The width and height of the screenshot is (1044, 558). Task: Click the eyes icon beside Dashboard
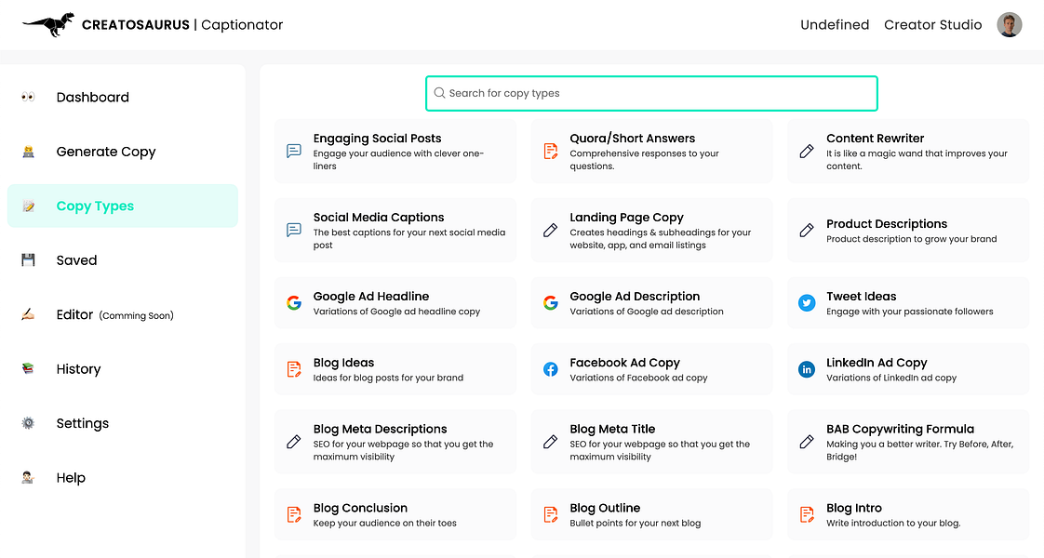(28, 97)
